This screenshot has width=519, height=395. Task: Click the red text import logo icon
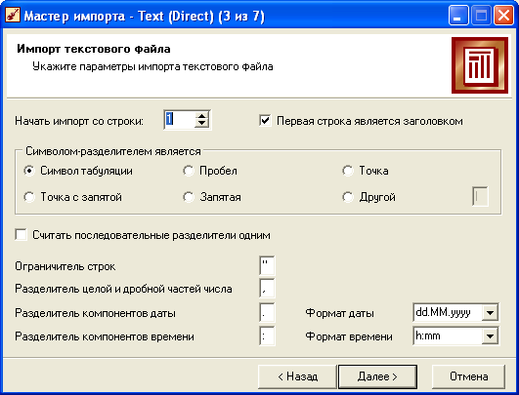pos(480,65)
